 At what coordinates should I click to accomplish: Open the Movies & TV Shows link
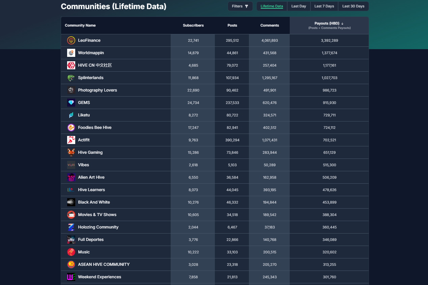(x=97, y=215)
